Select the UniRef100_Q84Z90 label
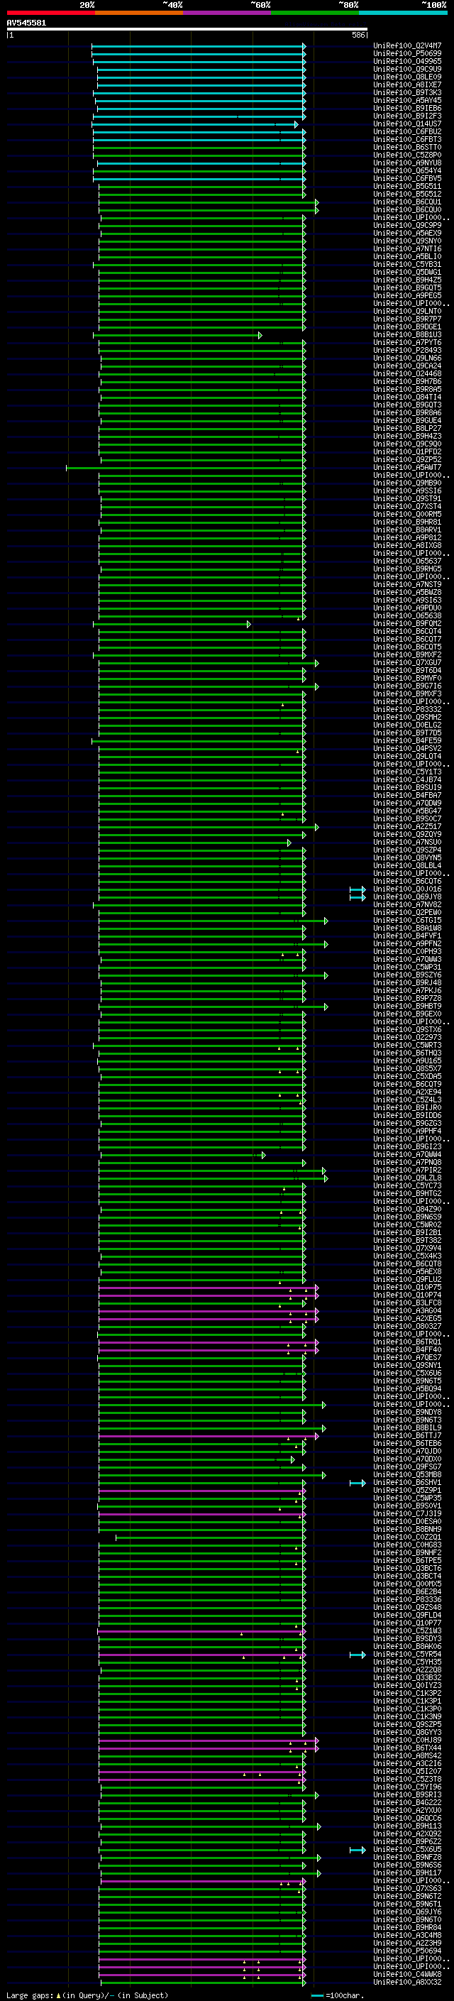The image size is (454, 2001). pos(407,1210)
